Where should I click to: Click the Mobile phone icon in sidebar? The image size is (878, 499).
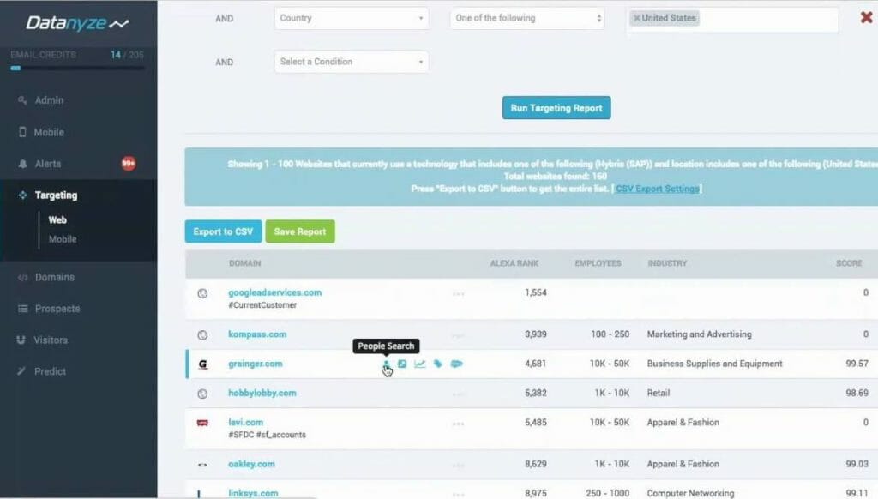click(22, 132)
